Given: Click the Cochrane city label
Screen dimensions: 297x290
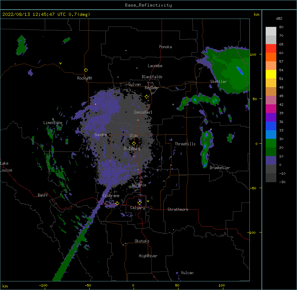Looking at the screenshot, I should pos(111,196).
